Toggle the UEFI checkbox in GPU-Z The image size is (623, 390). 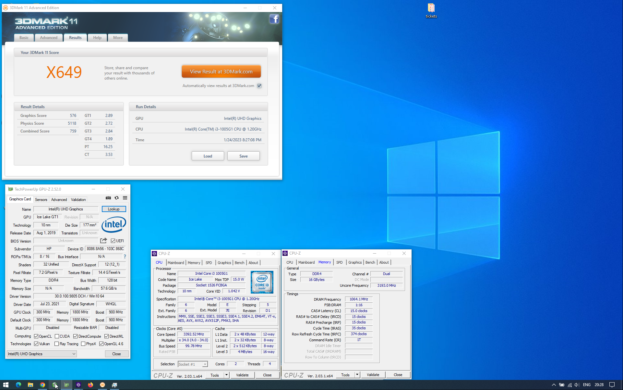point(113,241)
